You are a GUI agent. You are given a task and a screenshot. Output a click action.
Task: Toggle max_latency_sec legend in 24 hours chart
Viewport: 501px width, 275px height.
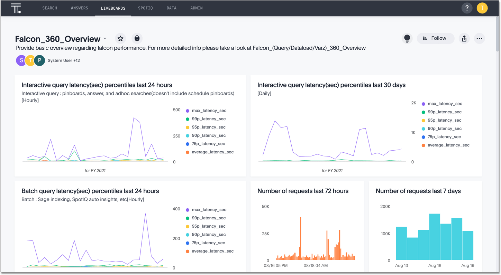(209, 111)
